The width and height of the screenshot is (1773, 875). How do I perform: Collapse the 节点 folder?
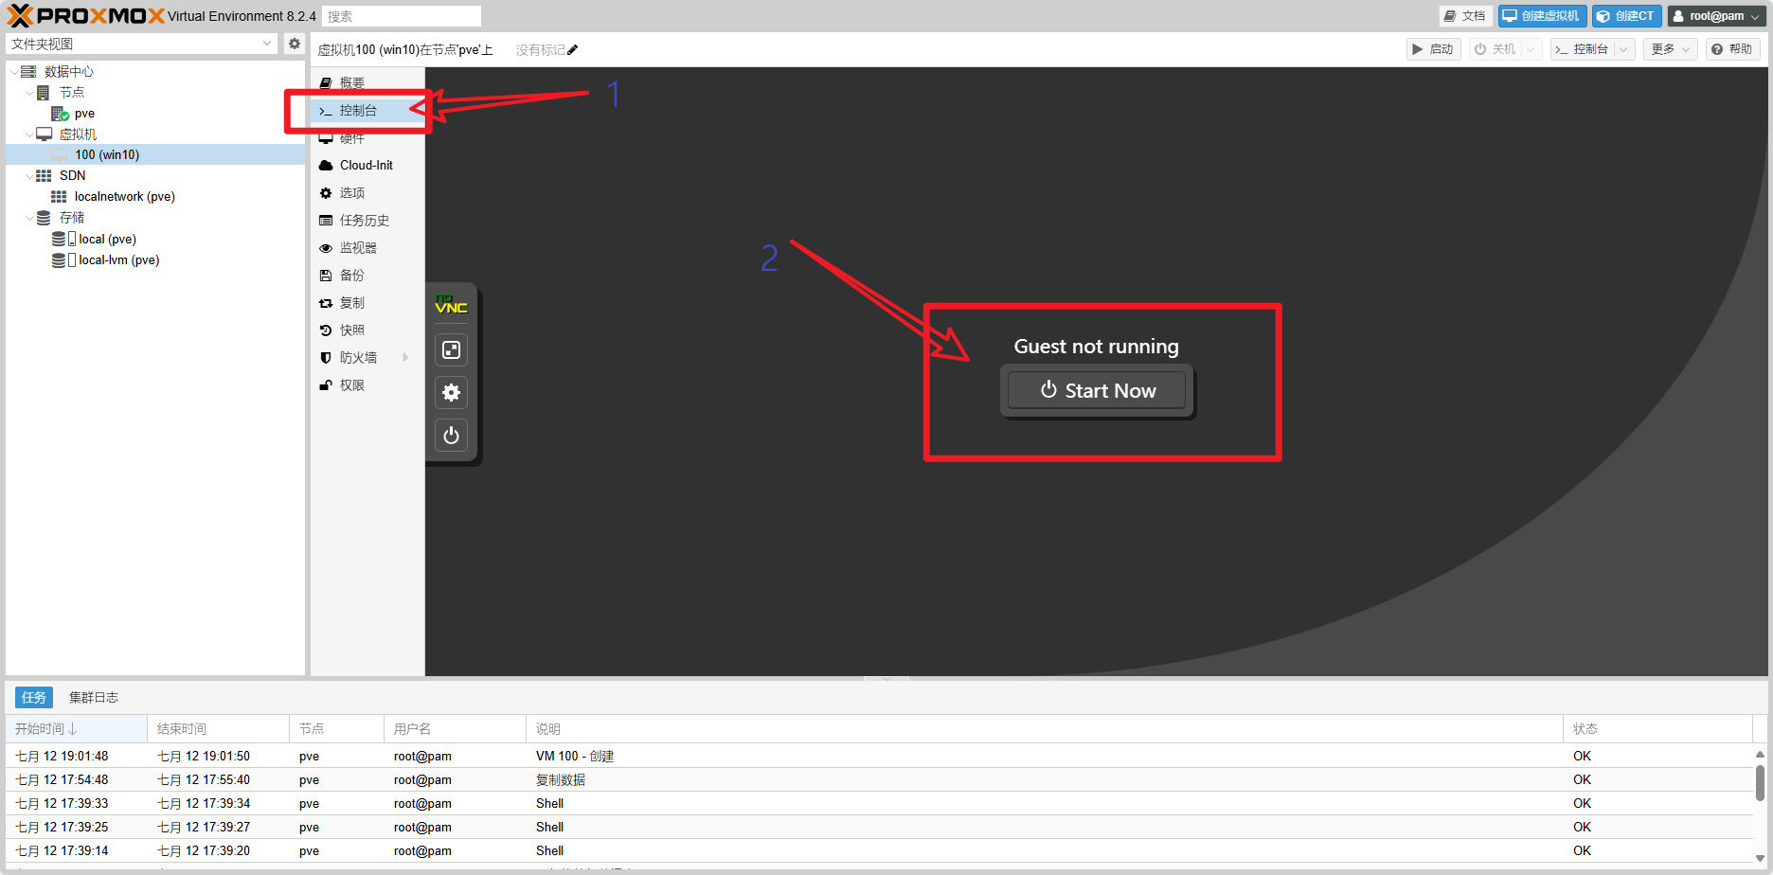[29, 93]
